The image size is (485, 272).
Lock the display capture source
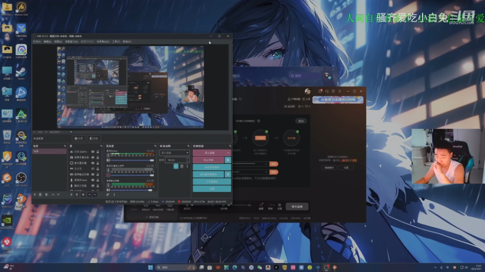click(x=98, y=163)
